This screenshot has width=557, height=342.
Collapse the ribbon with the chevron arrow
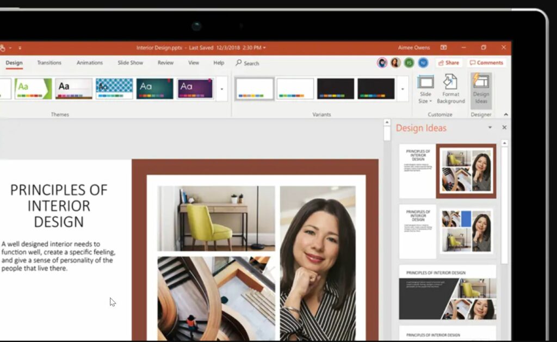point(506,114)
